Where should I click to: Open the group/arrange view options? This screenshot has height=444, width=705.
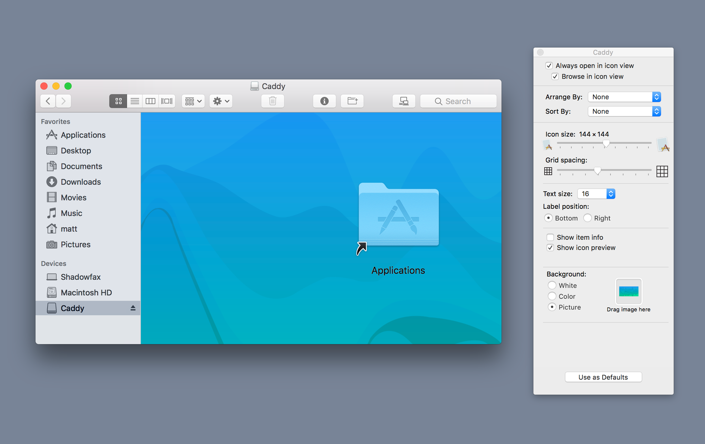coord(192,101)
